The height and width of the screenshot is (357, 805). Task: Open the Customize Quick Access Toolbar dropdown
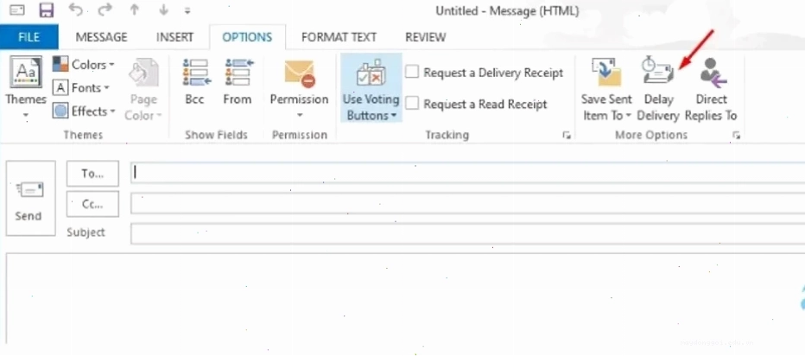point(187,10)
